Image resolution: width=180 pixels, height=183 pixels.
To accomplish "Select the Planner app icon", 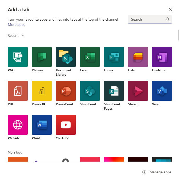I will point(42,57).
